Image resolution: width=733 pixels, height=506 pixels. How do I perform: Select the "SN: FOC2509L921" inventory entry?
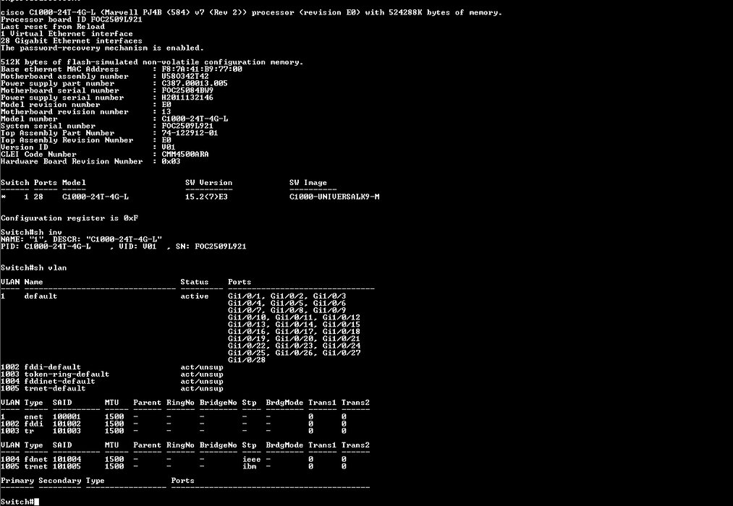(x=211, y=246)
